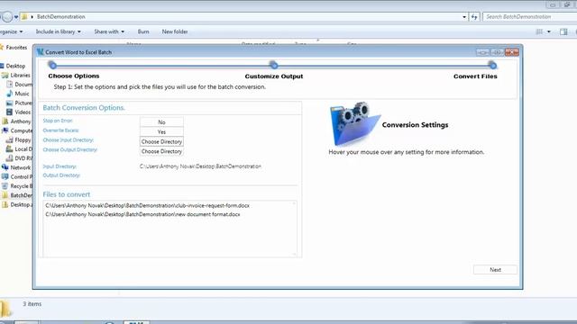Click the Conversion Settings gear folder icon

tap(354, 124)
